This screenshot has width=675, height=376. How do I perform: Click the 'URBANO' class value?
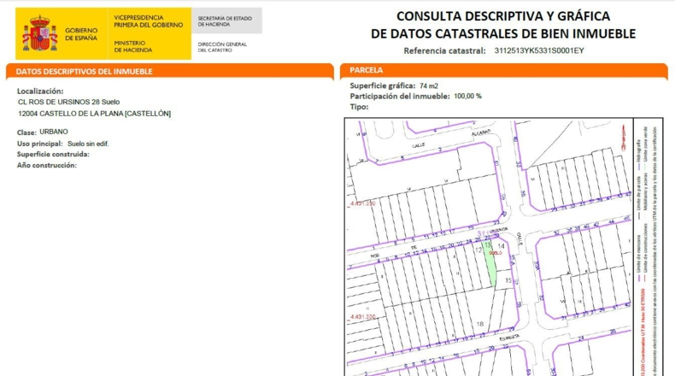(54, 132)
